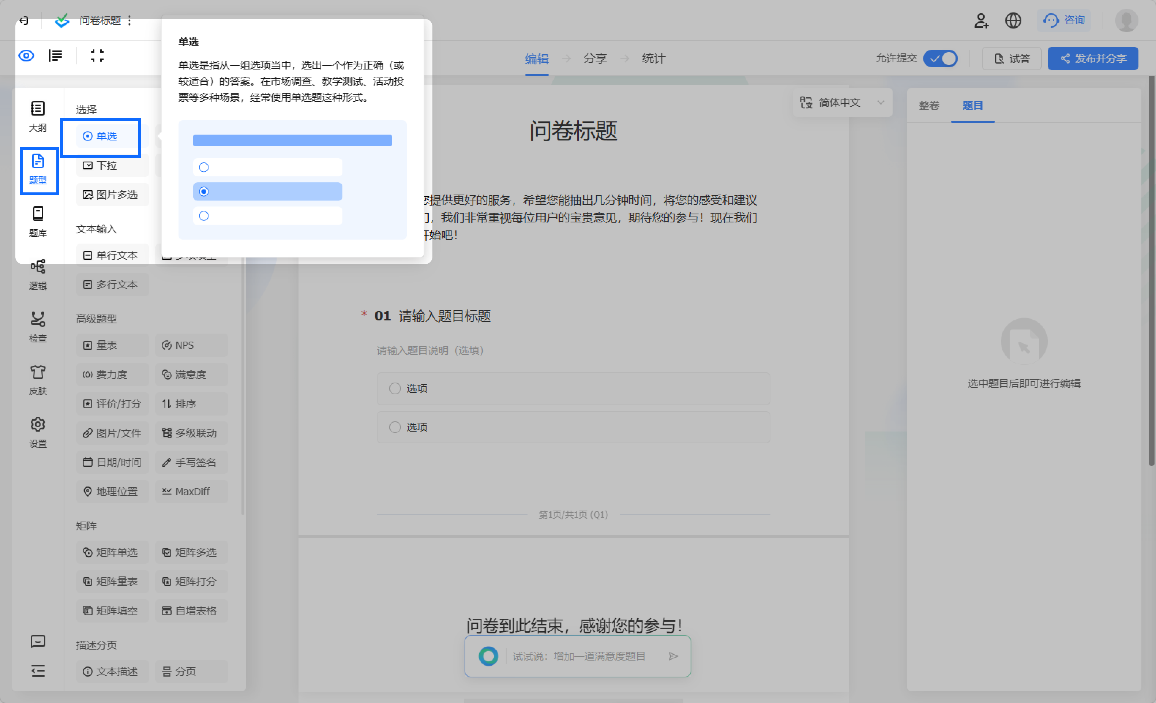
Task: Open the 题库 sidebar panel
Action: pos(38,222)
